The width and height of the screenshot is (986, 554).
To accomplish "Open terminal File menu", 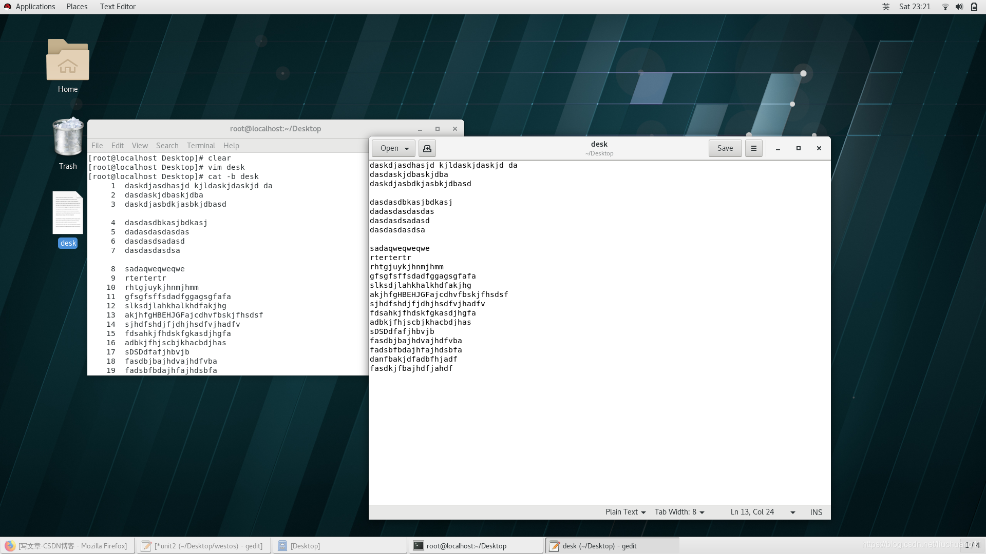I will pyautogui.click(x=97, y=146).
